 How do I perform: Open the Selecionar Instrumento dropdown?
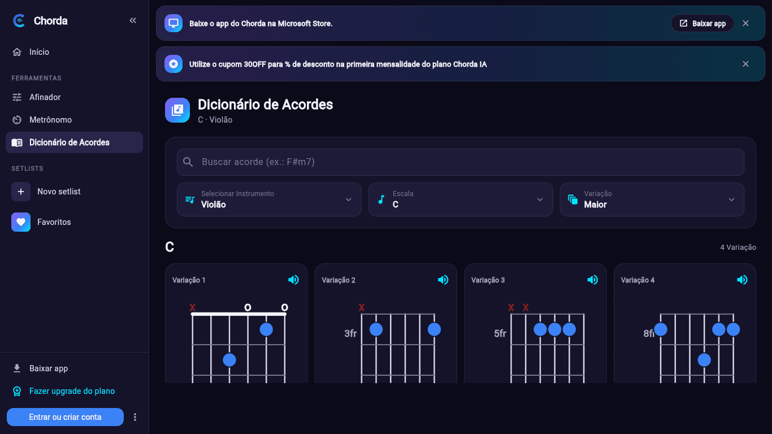pyautogui.click(x=269, y=199)
